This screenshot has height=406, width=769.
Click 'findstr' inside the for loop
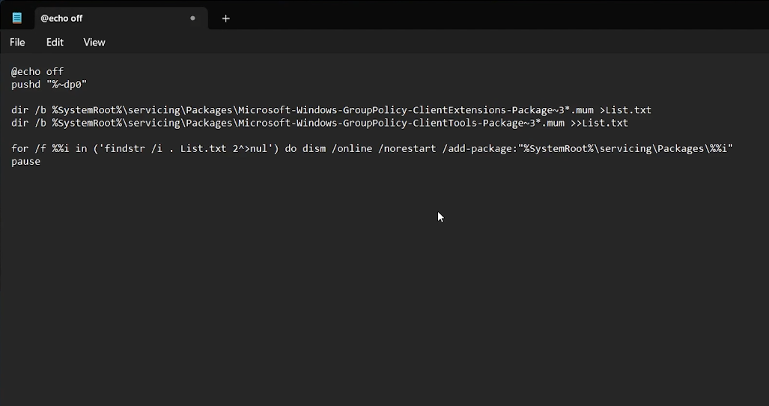pos(124,148)
